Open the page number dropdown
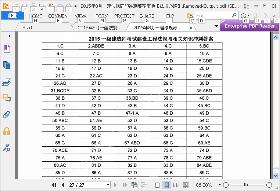This screenshot has height=191, width=280. pyautogui.click(x=108, y=185)
